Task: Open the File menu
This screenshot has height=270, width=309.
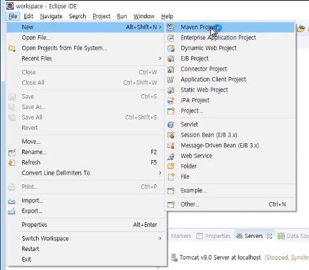Action: (13, 16)
